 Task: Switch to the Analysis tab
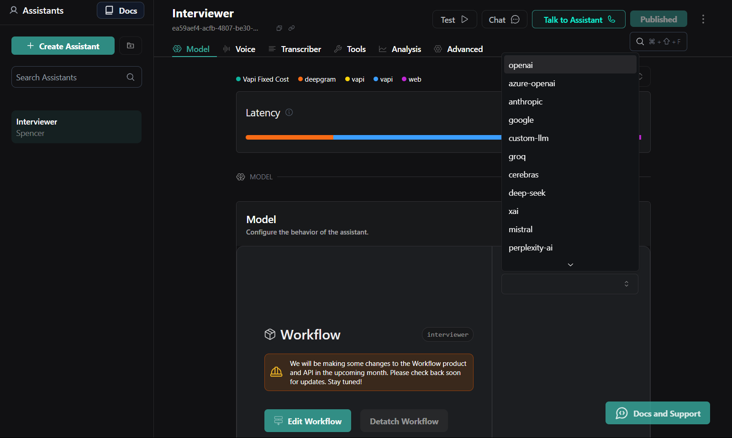click(406, 48)
